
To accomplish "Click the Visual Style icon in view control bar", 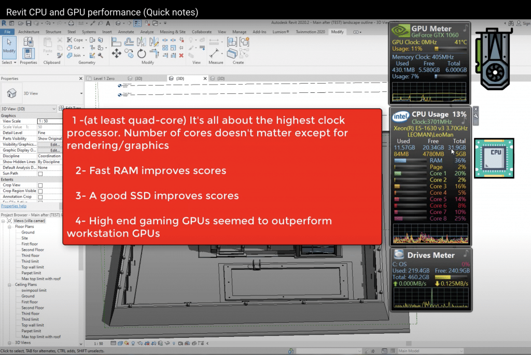I will coord(120,343).
